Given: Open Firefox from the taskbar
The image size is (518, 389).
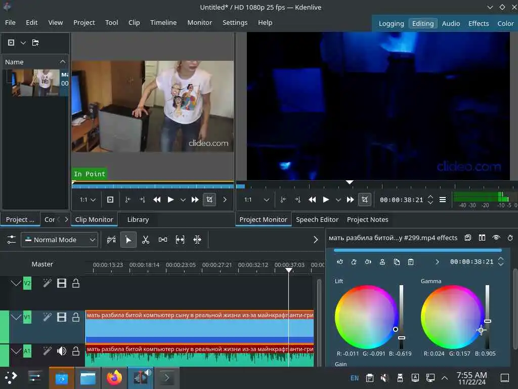Looking at the screenshot, I should click(114, 378).
